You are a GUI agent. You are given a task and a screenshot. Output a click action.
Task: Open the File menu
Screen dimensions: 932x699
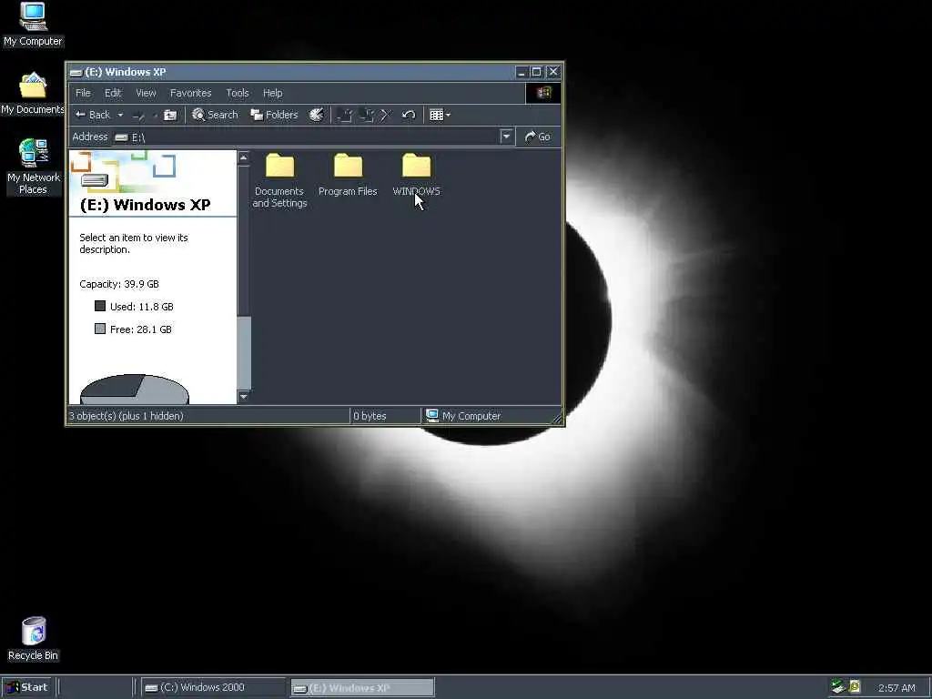pos(83,93)
